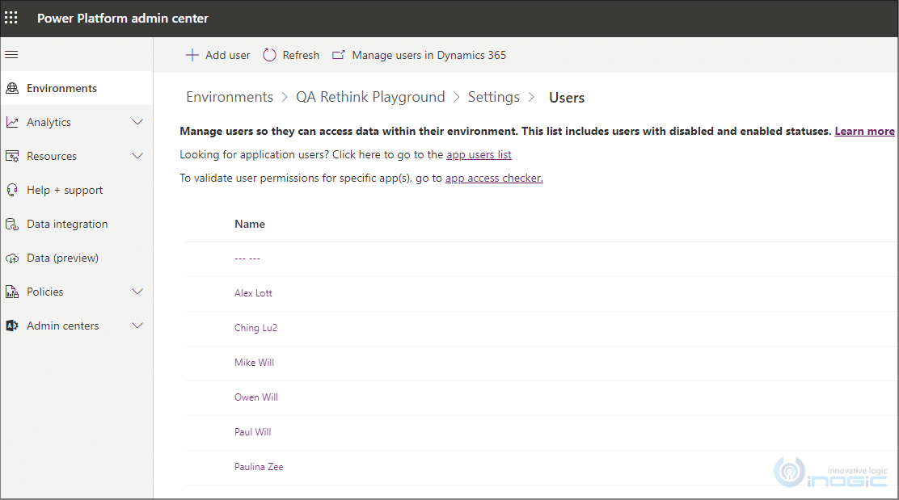Open user Owen Will
Screen dimensions: 899x500
click(255, 397)
